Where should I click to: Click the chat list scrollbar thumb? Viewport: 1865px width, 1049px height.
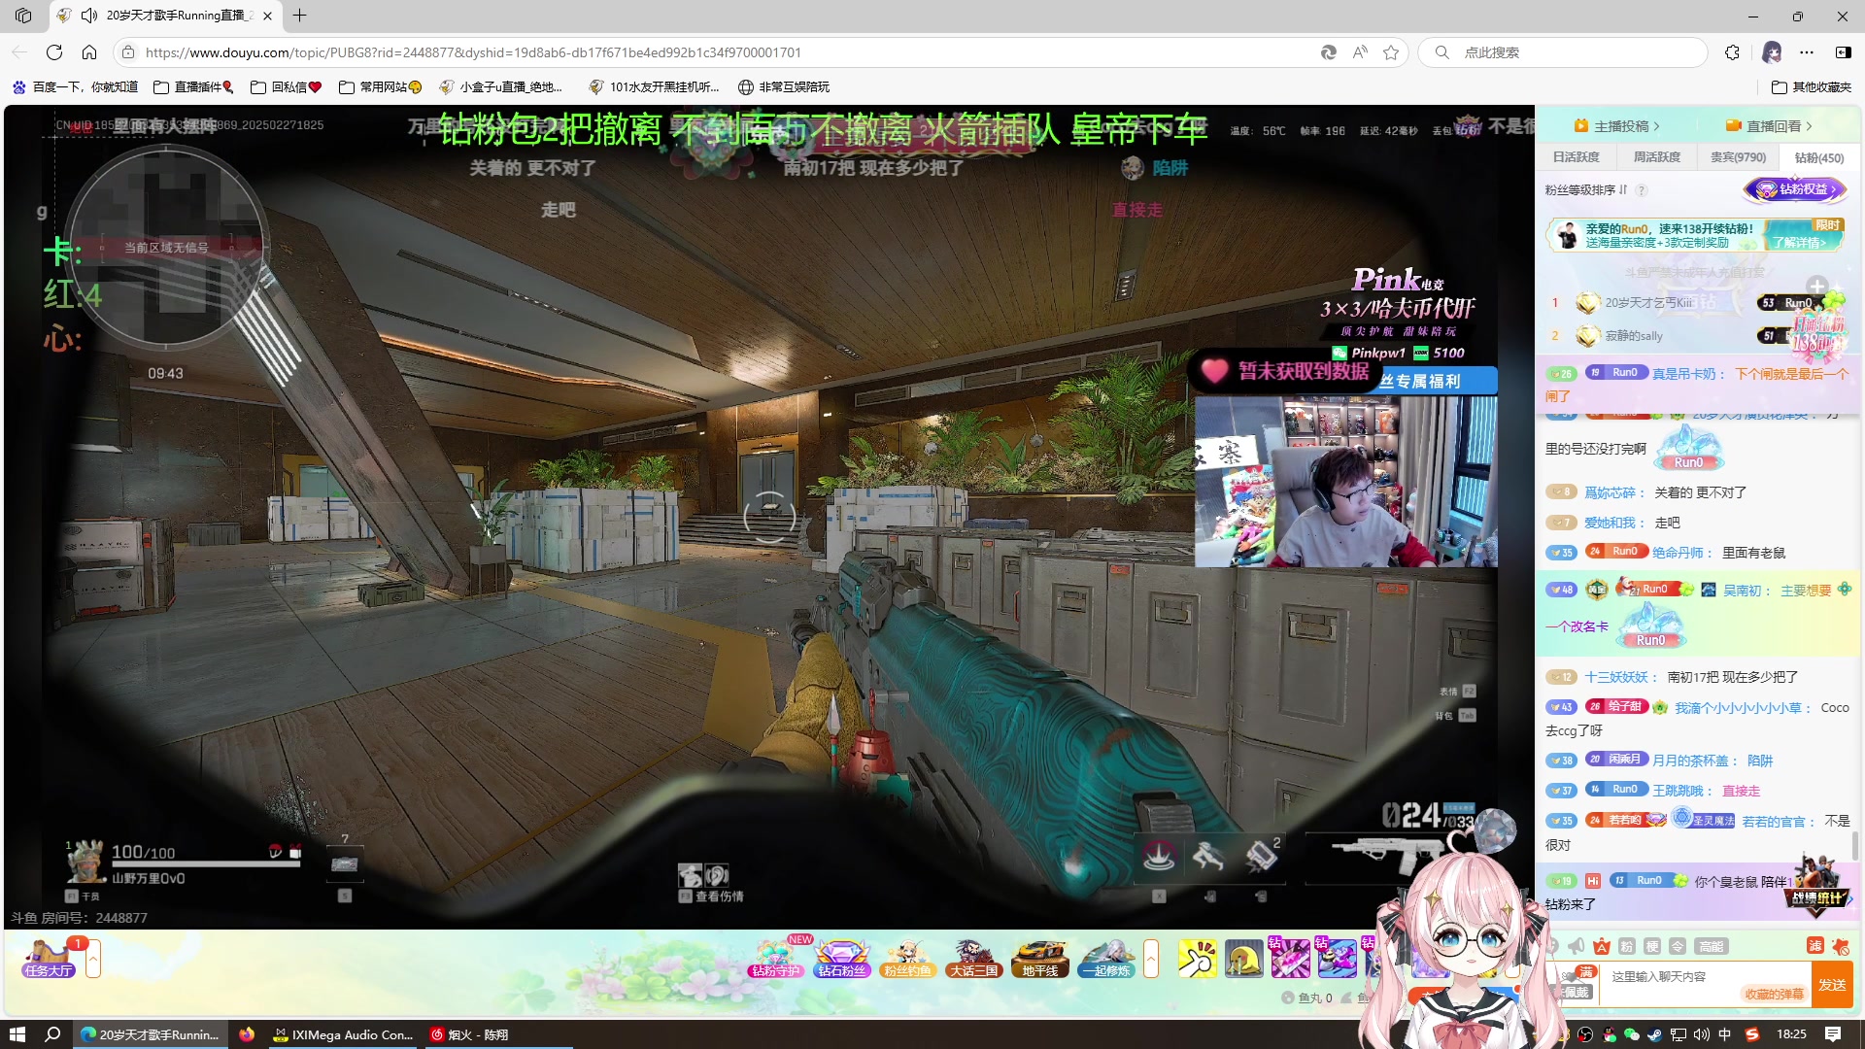(1855, 845)
